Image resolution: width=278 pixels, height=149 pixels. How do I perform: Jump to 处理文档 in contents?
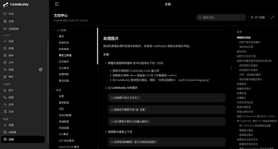coord(241,93)
